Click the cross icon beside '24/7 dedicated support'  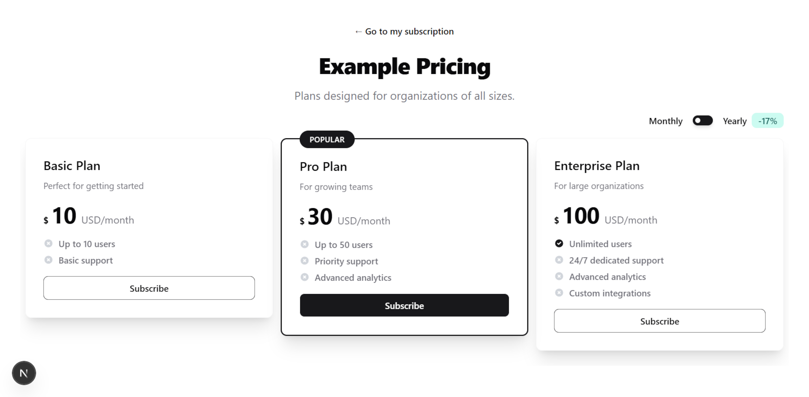pos(559,260)
